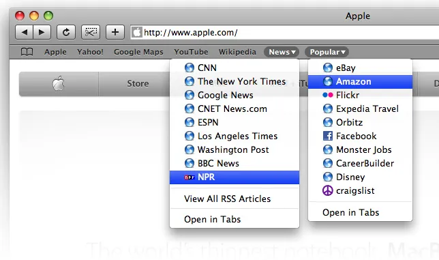Viewport: 439px width, 260px height.
Task: Open the Store tab on Apple site
Action: (x=138, y=83)
